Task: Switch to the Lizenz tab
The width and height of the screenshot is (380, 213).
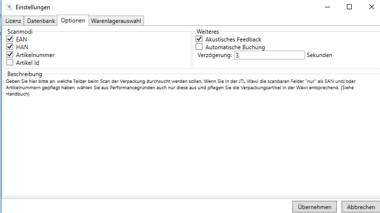Action: [13, 21]
